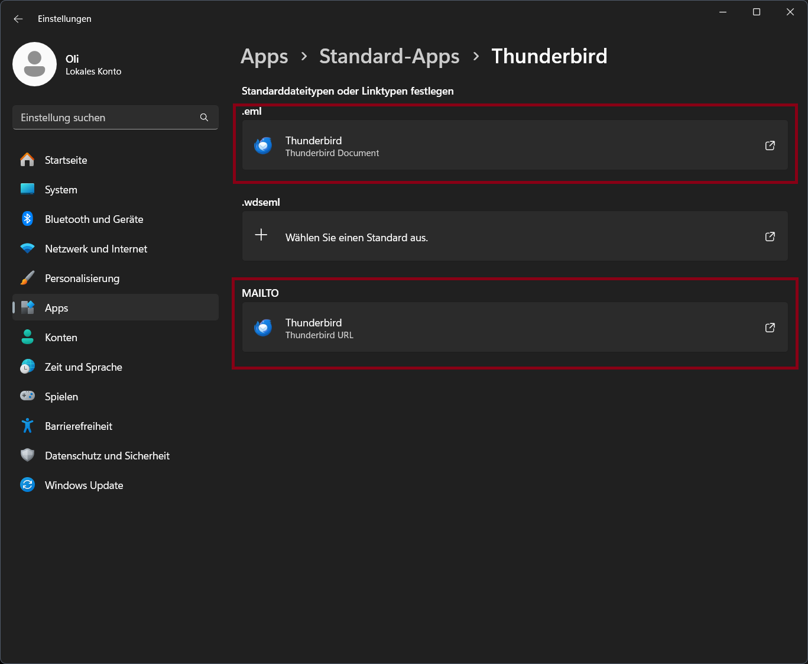Click the Einstellung suchen search field
808x664 pixels.
pyautogui.click(x=106, y=118)
